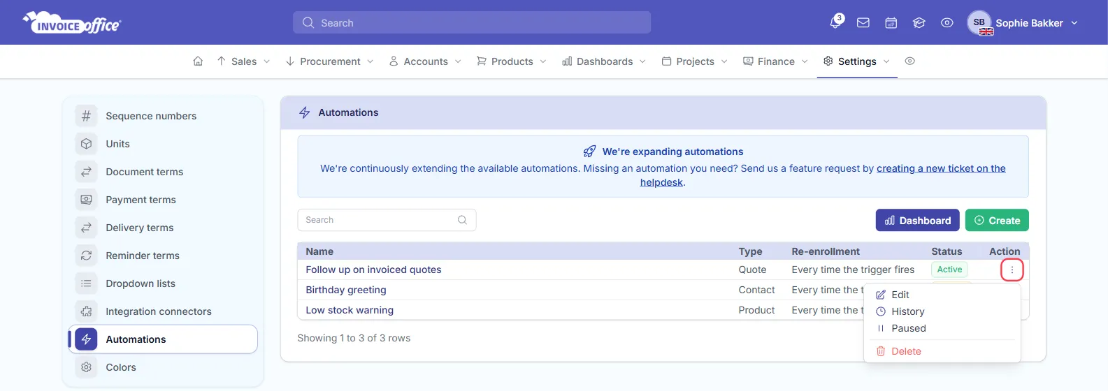The image size is (1108, 391).
Task: Open Birthday greeting automation
Action: [345, 290]
